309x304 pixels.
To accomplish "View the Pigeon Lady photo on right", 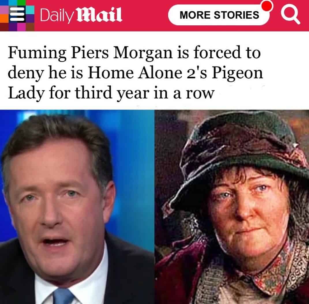I will pyautogui.click(x=232, y=207).
